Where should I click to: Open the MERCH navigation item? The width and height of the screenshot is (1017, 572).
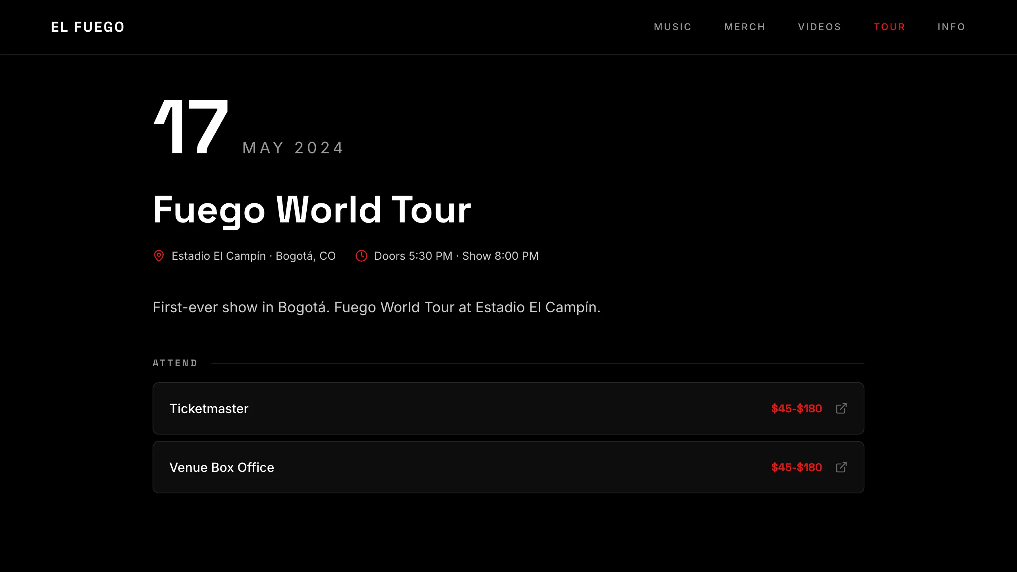click(x=745, y=27)
